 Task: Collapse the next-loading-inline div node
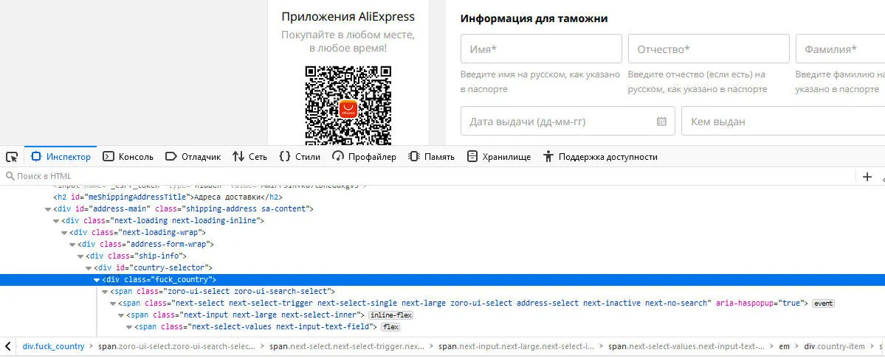click(x=56, y=221)
